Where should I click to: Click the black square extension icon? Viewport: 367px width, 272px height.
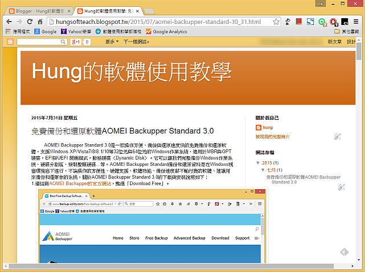coord(345,22)
